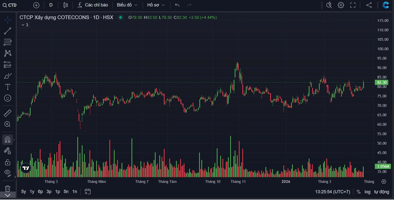Expand the indicators collapse arrow labeled 3

coord(24,25)
